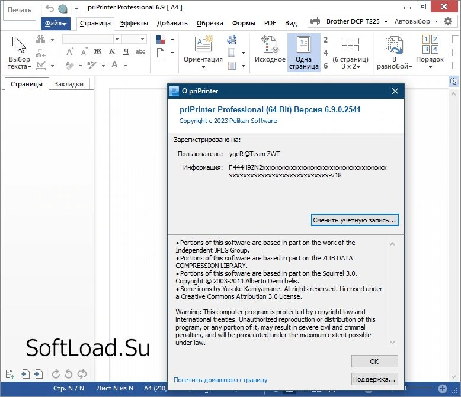Click the Поддержка support button

[x=374, y=379]
